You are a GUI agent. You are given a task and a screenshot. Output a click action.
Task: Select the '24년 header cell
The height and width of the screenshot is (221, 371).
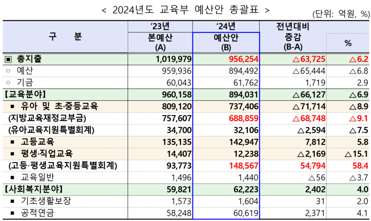[x=226, y=26]
